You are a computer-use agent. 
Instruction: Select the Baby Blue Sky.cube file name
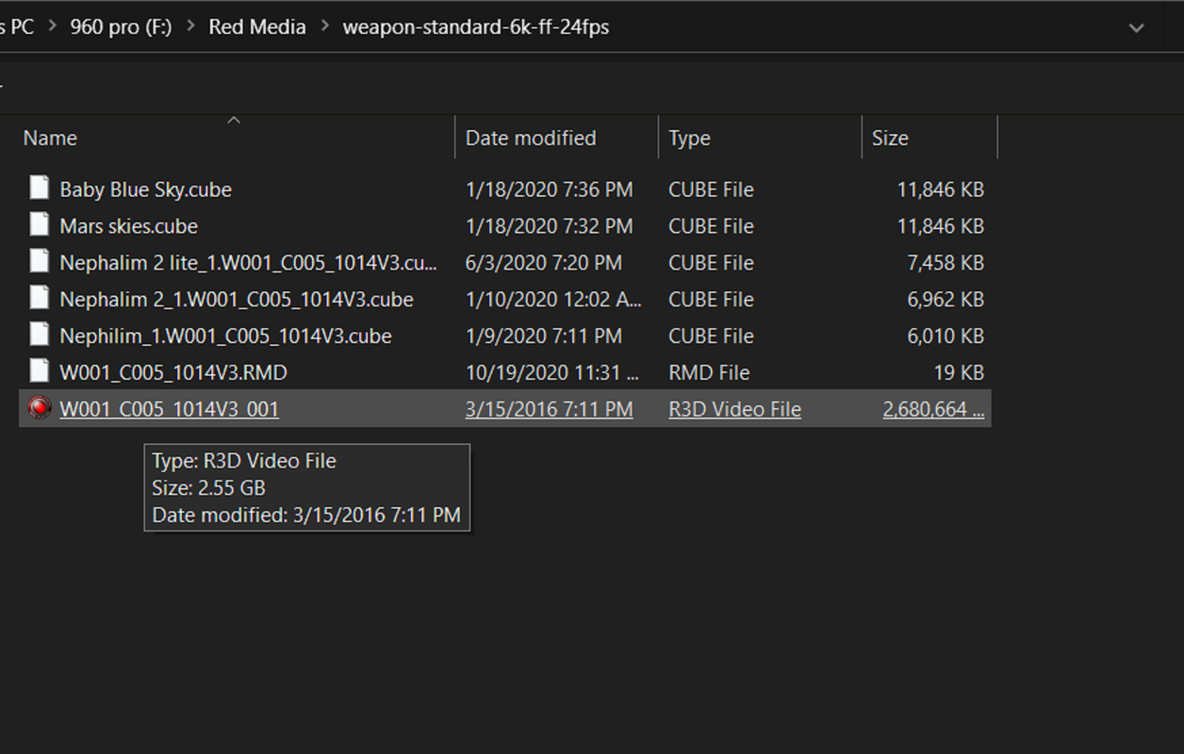145,189
